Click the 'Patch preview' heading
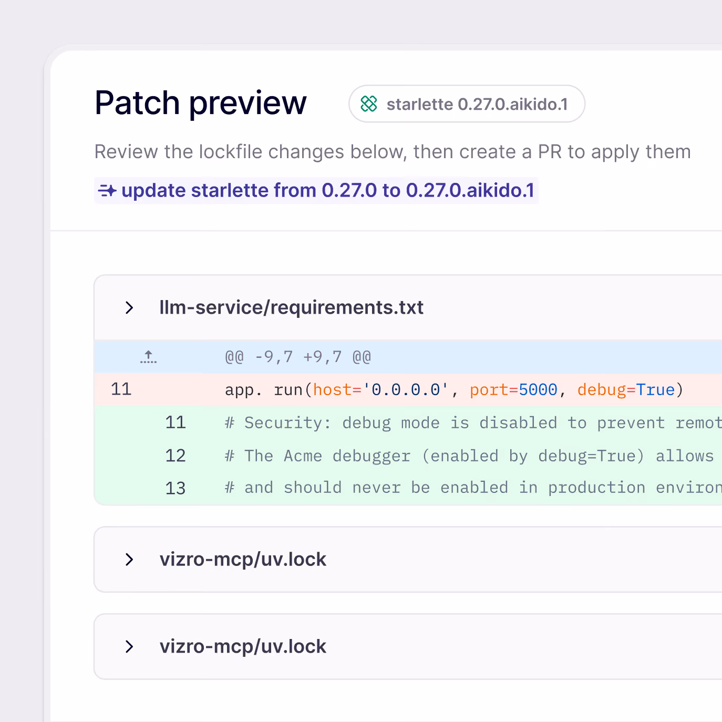Screen dimensions: 722x722 tap(201, 102)
